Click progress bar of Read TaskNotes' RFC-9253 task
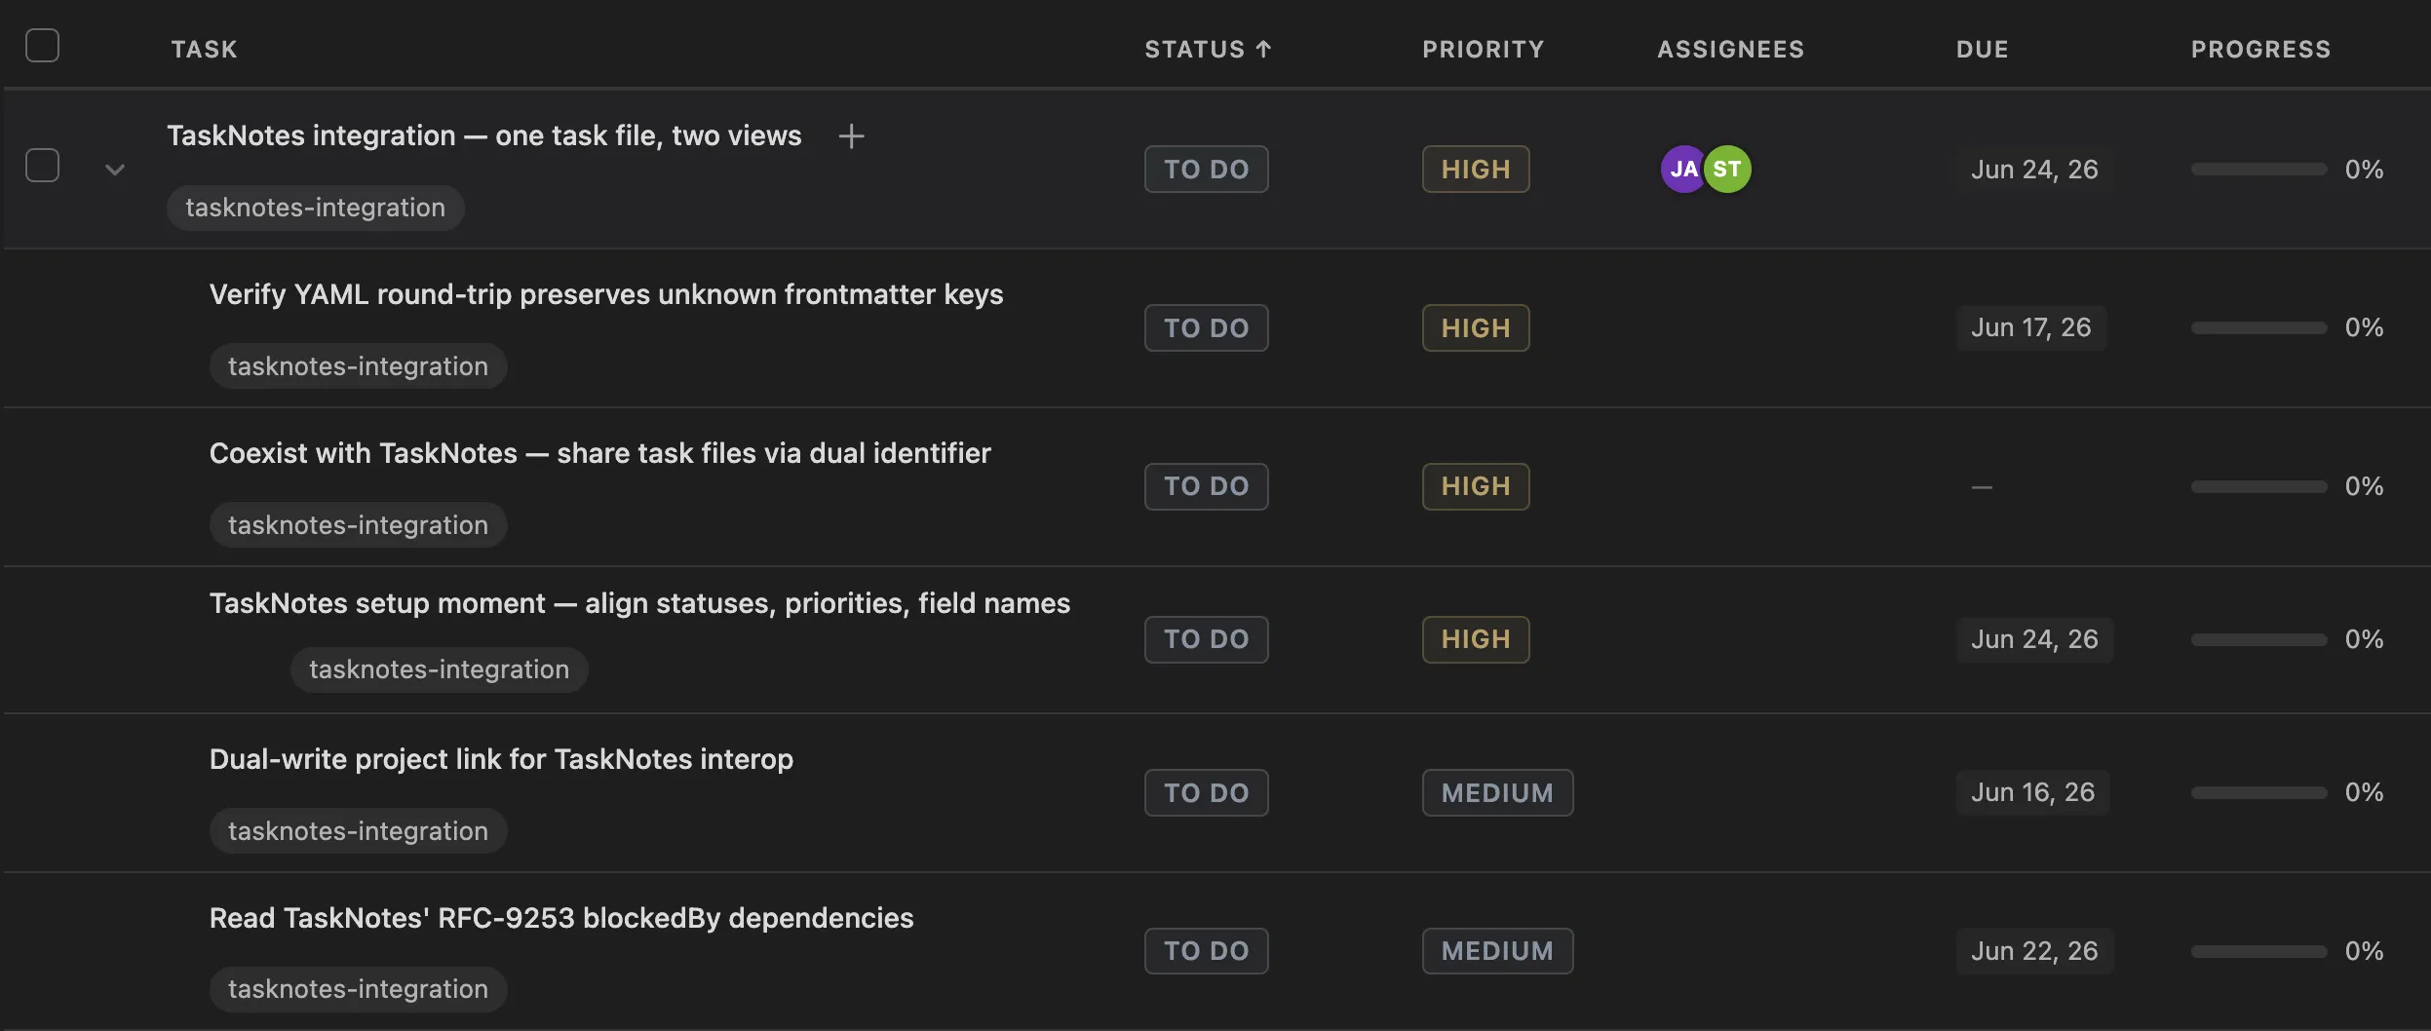 tap(2258, 951)
